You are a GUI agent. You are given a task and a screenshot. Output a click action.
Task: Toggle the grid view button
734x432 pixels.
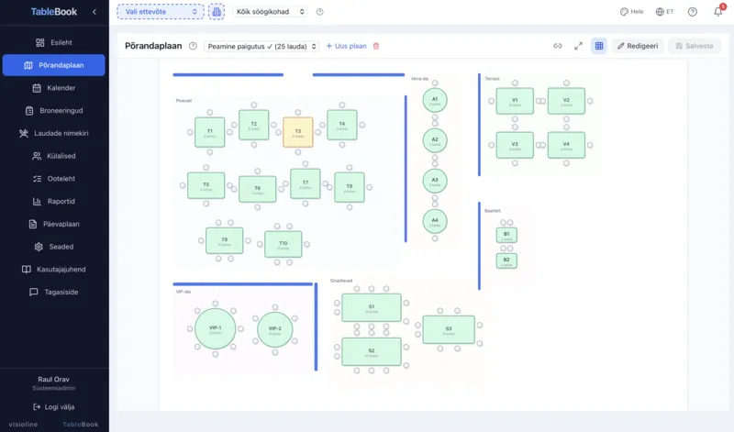coord(599,46)
